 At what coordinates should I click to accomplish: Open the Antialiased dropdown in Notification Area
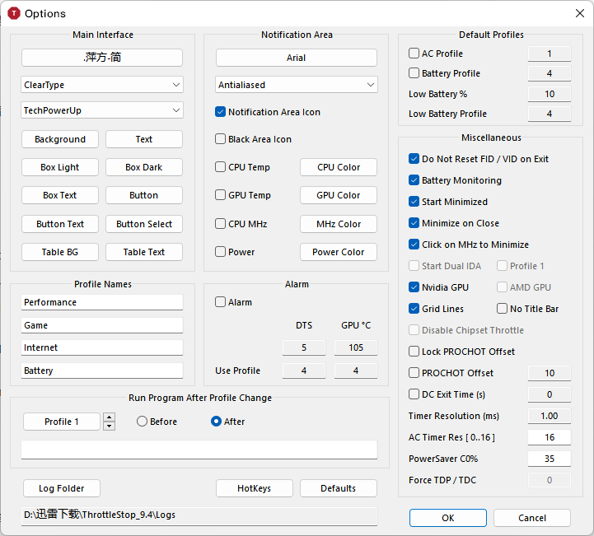tap(297, 85)
